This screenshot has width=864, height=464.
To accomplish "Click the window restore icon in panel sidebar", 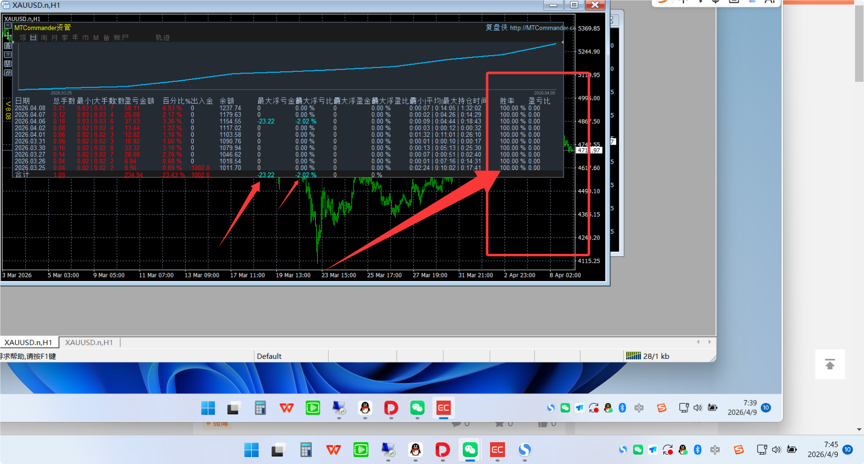I will [7, 73].
